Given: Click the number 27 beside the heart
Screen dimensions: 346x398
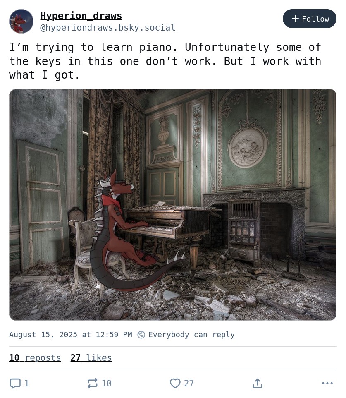Looking at the screenshot, I should click(x=189, y=383).
